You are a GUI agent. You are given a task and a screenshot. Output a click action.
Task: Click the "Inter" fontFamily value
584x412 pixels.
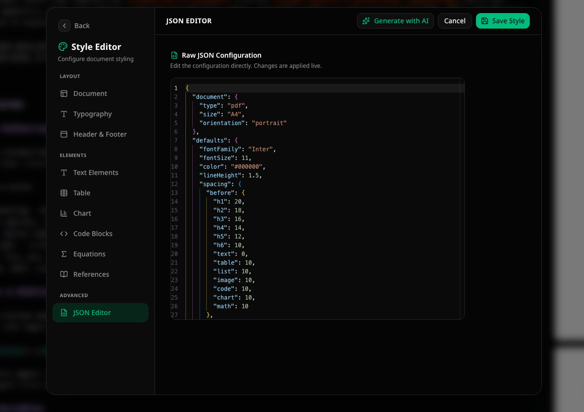coord(260,149)
